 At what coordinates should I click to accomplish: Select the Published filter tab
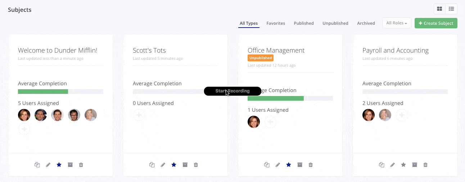304,23
